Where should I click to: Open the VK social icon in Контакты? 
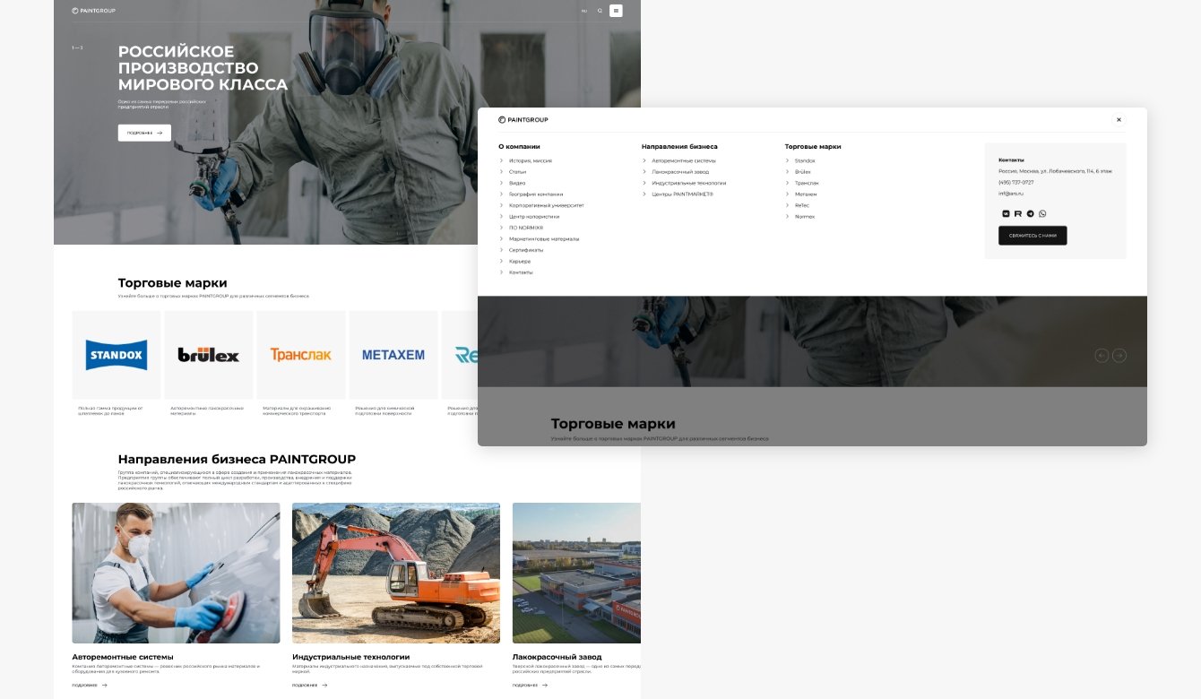coord(1006,214)
